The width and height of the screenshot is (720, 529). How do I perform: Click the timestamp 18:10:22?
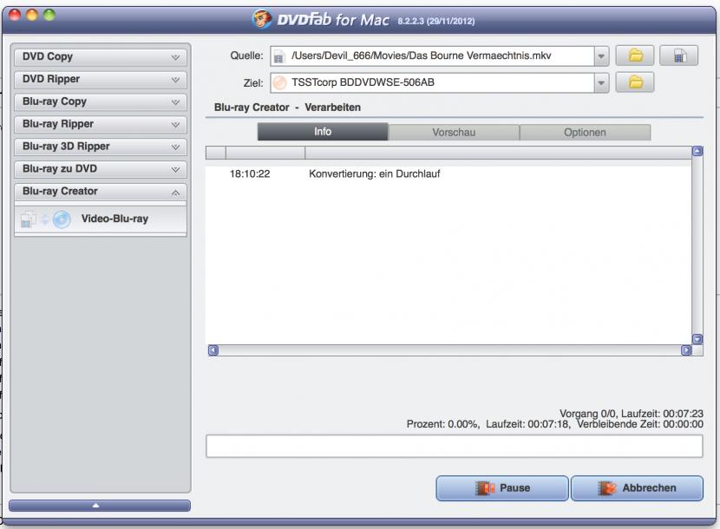[250, 174]
